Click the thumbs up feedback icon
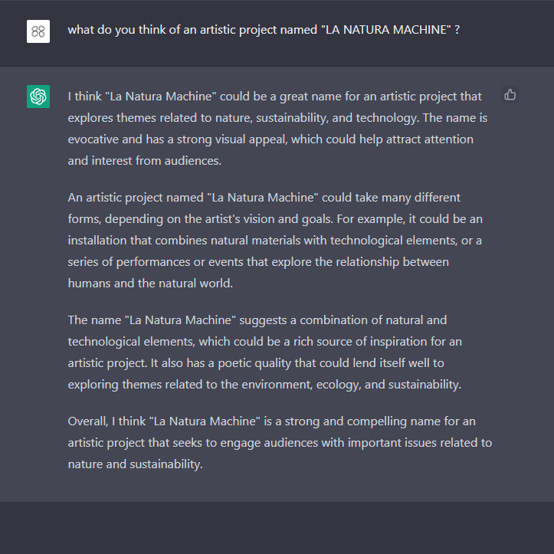This screenshot has height=554, width=554. [510, 95]
